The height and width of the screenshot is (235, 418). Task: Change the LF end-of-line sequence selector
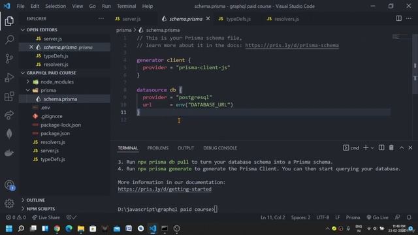tap(338, 217)
